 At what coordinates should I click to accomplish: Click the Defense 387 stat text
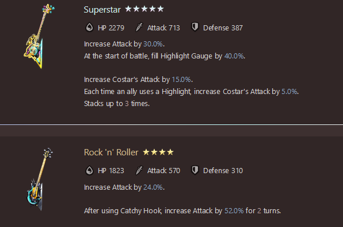223,28
